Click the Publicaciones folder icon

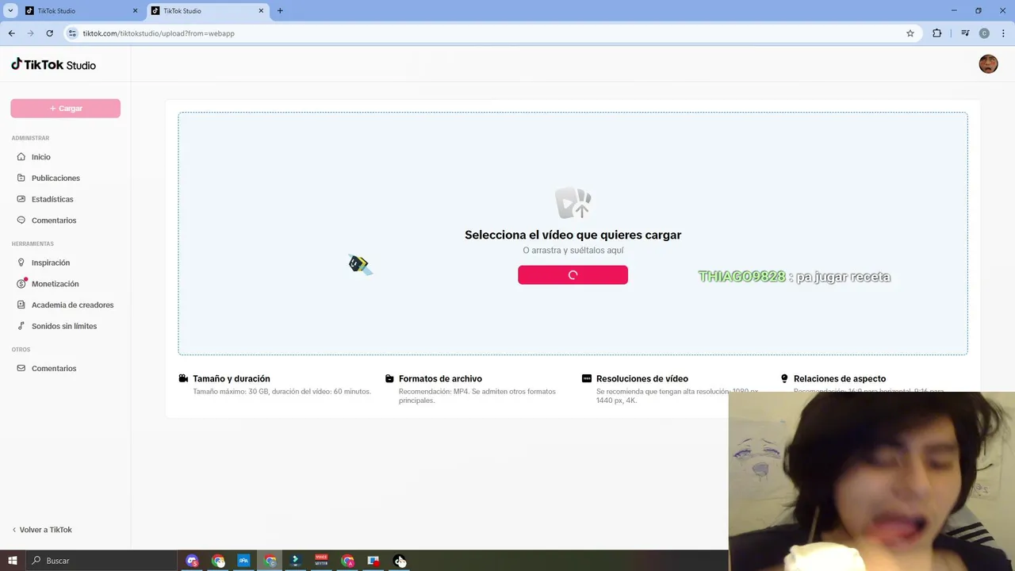pos(21,178)
